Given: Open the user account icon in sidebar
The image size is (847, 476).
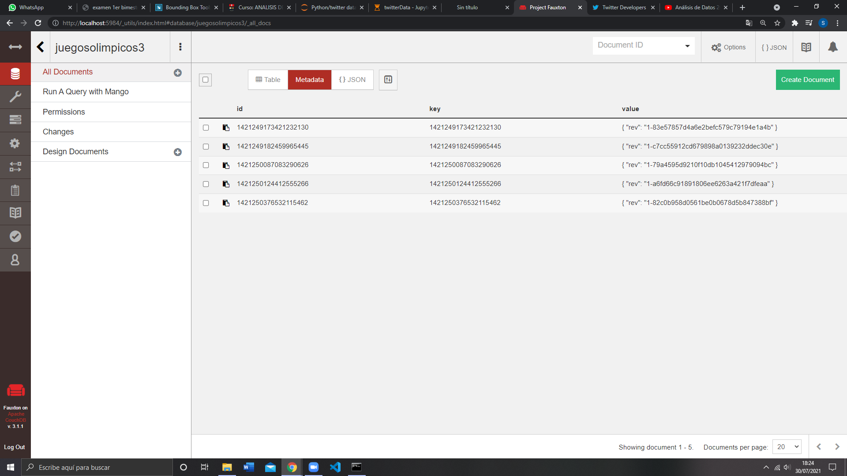Looking at the screenshot, I should coord(15,260).
